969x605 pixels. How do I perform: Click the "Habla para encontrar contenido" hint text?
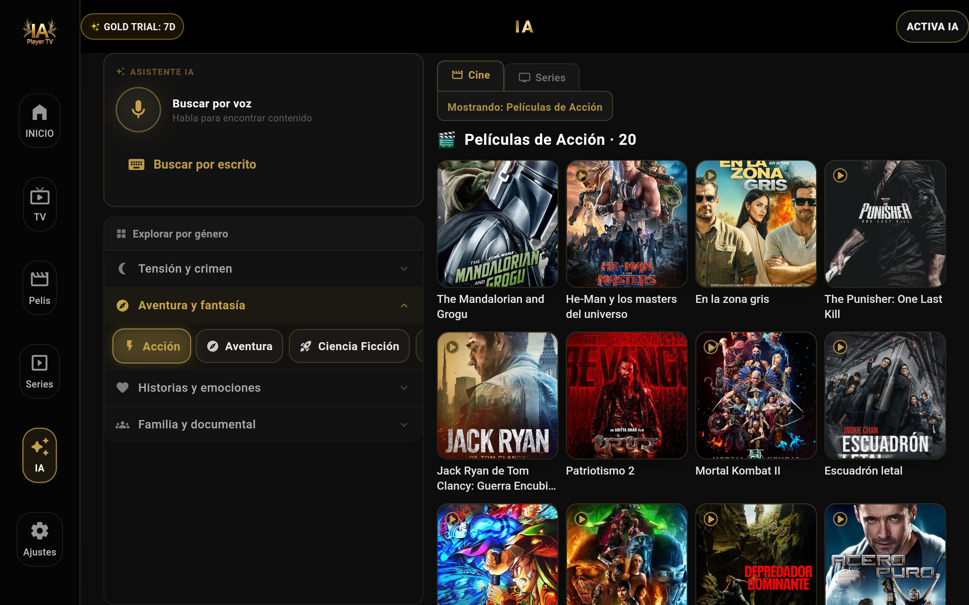tap(242, 118)
